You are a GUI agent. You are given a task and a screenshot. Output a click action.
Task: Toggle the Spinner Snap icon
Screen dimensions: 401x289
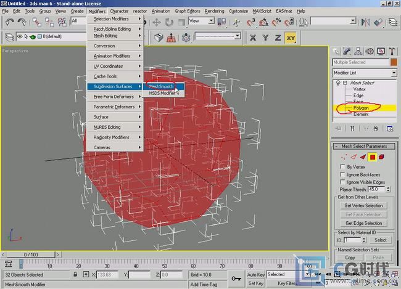pyautogui.click(x=289, y=22)
